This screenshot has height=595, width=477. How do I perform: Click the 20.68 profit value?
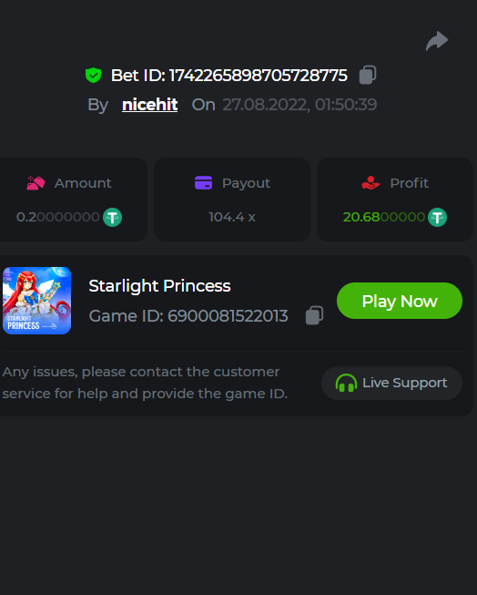(x=384, y=217)
